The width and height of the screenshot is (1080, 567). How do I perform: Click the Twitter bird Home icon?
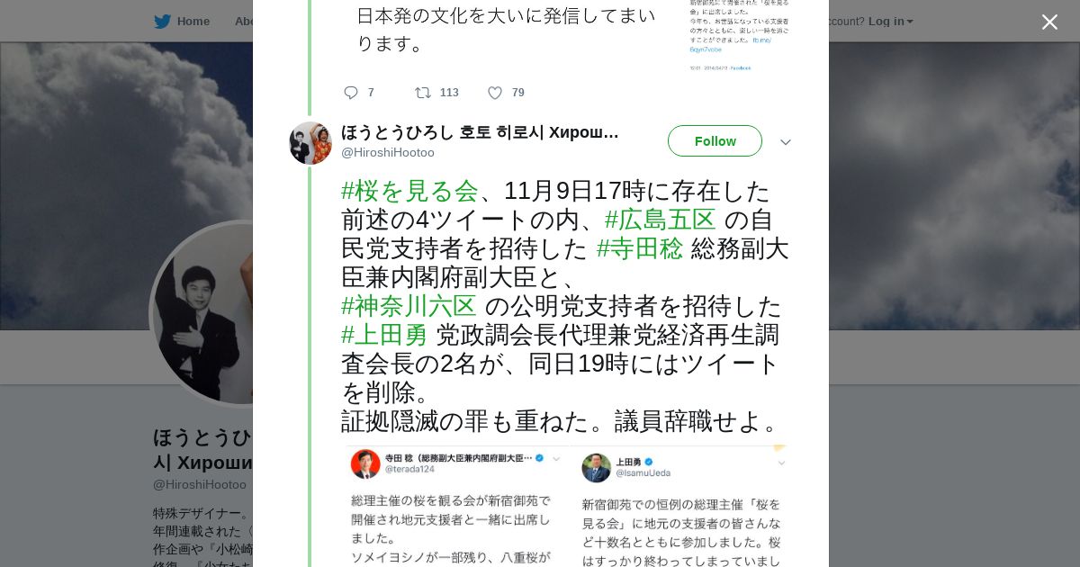pyautogui.click(x=162, y=22)
